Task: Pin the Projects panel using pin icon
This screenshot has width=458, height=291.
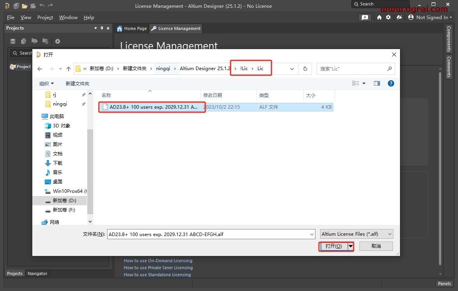Action: (102, 28)
